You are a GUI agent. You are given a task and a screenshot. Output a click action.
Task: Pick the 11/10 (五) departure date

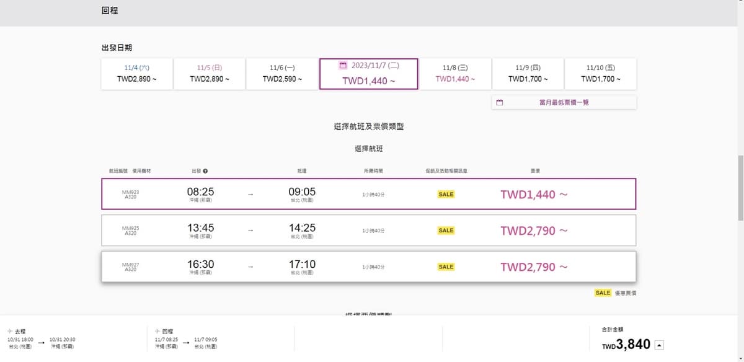[x=601, y=74]
